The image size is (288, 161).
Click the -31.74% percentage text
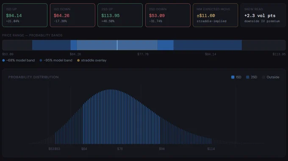[155, 21]
